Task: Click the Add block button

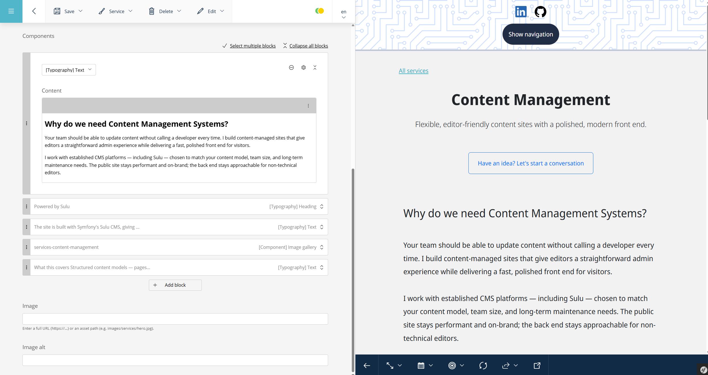Action: click(x=175, y=285)
